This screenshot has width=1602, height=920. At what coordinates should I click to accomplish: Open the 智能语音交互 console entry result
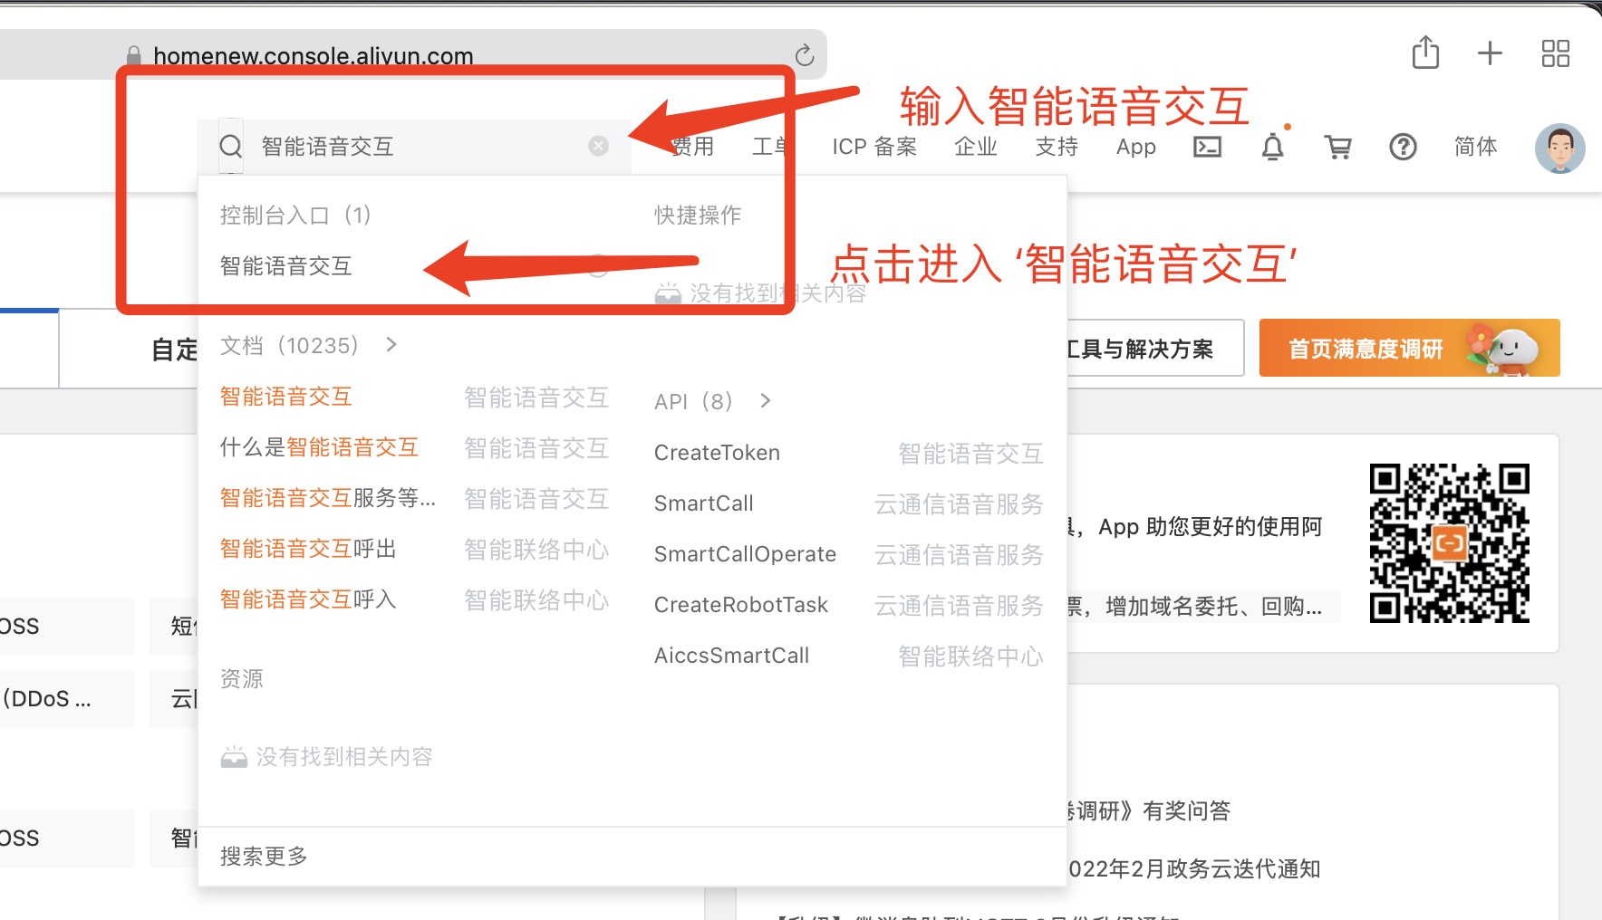coord(286,265)
